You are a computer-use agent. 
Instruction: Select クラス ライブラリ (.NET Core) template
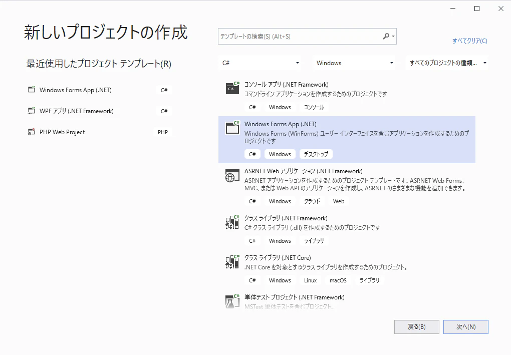point(347,269)
